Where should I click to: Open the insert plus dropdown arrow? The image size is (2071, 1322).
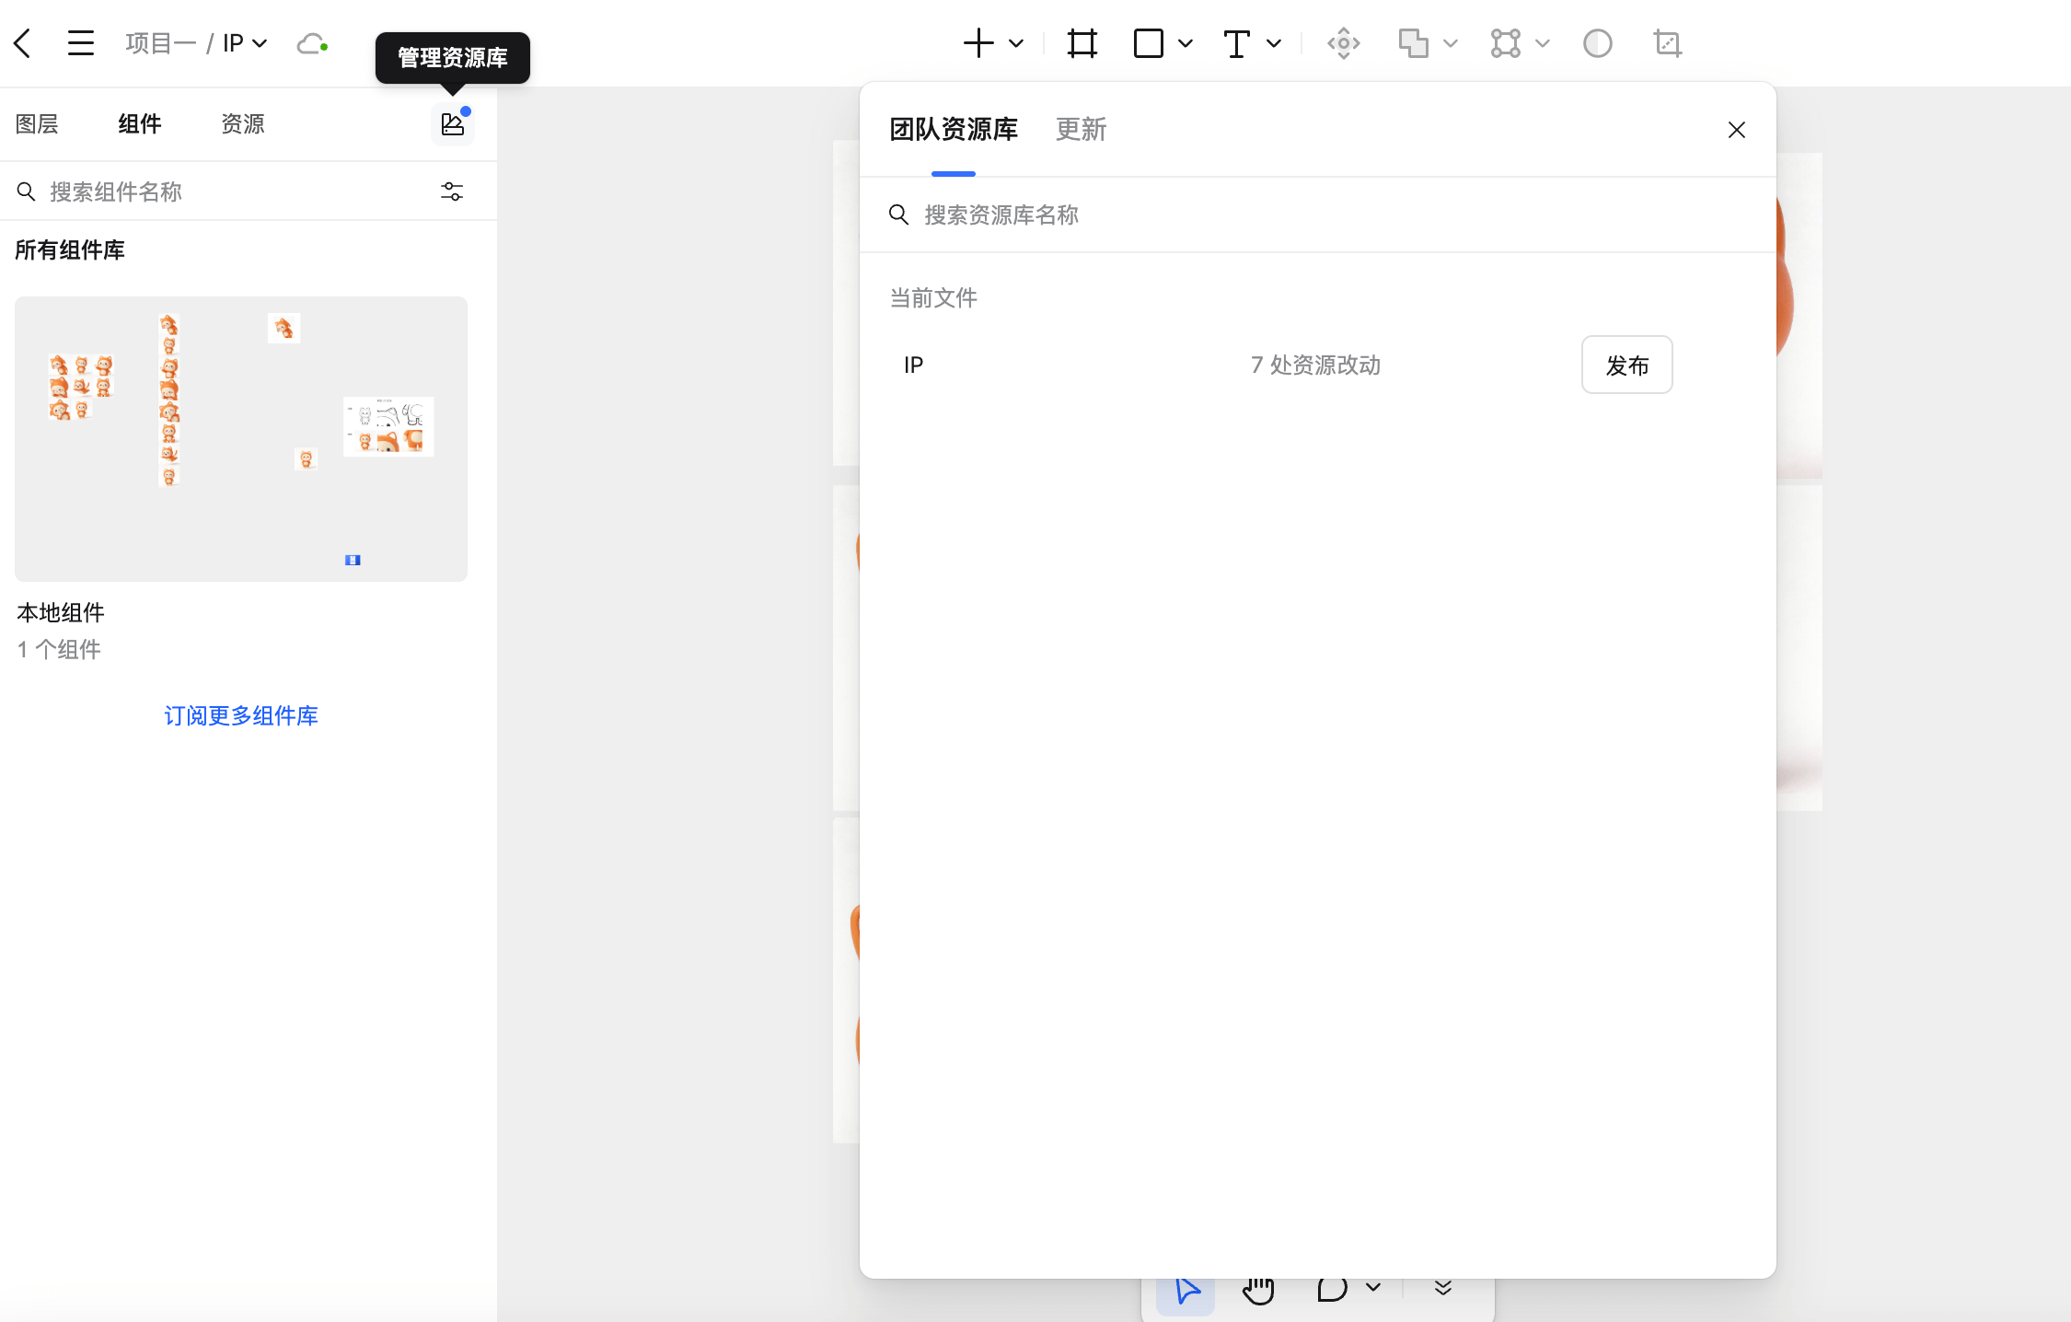pos(1015,43)
